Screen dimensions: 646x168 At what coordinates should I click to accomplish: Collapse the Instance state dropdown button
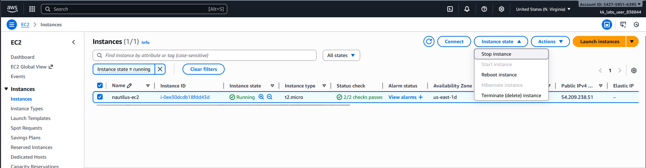[x=501, y=41]
